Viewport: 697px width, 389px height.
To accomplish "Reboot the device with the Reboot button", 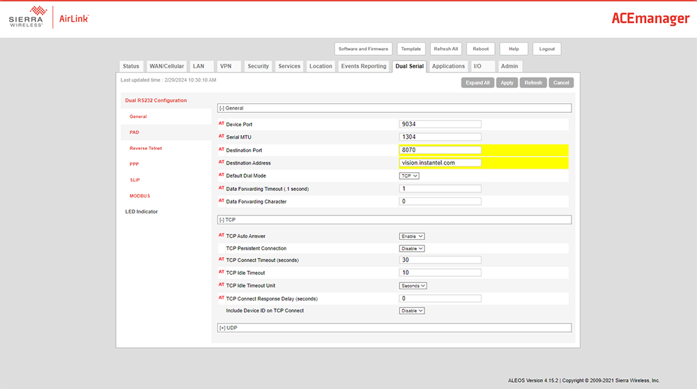I will point(480,49).
